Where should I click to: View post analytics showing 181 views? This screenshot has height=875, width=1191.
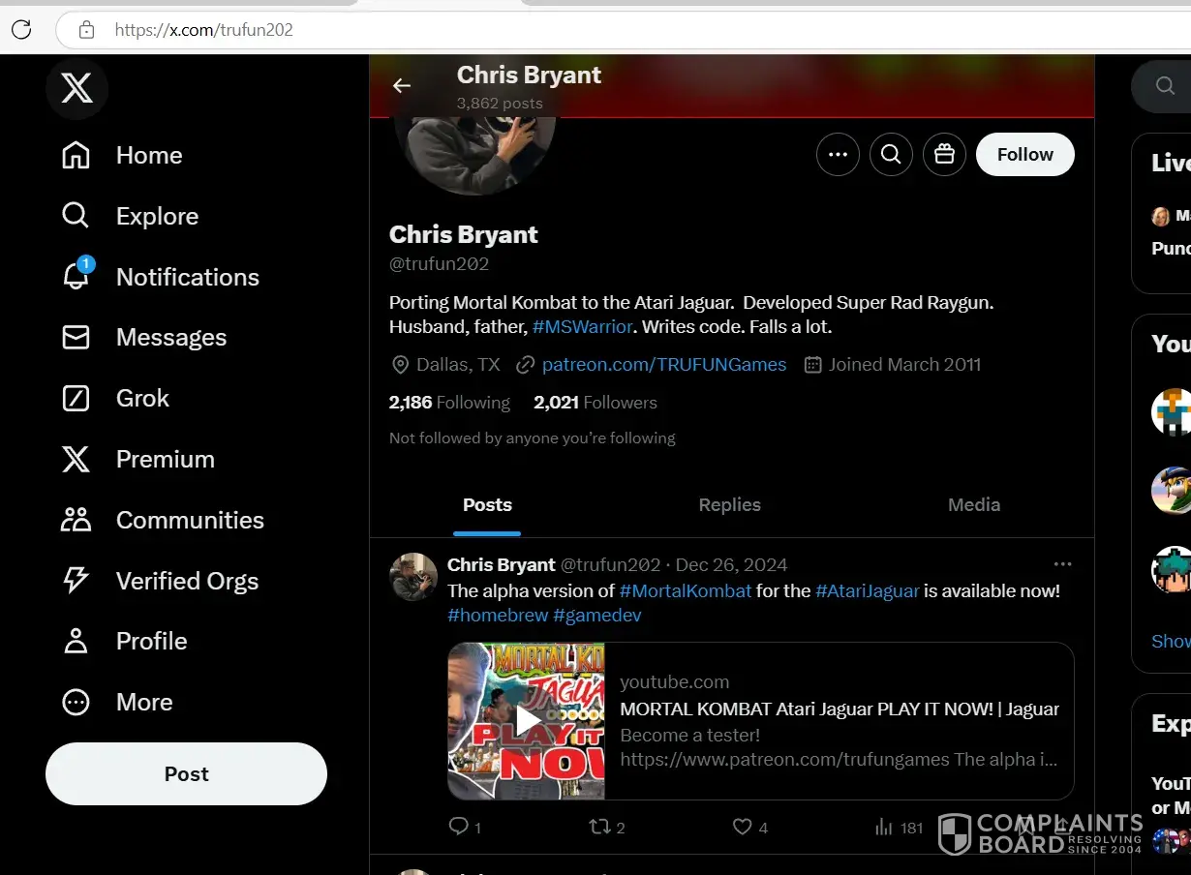pyautogui.click(x=899, y=827)
